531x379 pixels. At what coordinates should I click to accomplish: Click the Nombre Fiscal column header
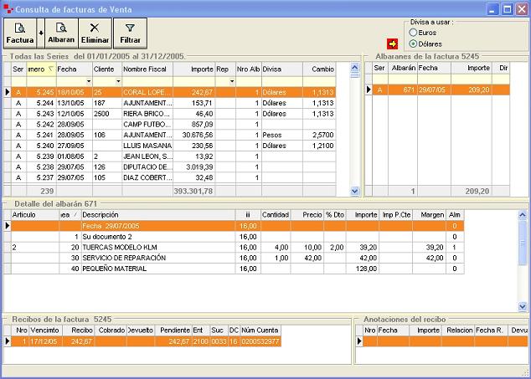147,69
